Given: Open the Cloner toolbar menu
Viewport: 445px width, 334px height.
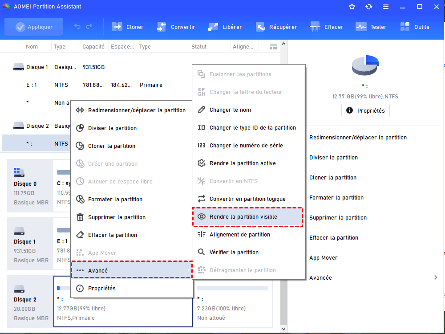Looking at the screenshot, I should 127,27.
